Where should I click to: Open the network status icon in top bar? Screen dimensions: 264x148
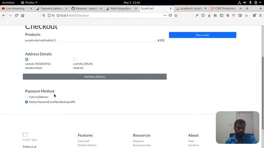(239, 2)
